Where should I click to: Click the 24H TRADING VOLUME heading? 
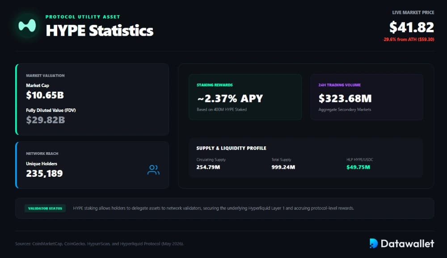click(340, 85)
